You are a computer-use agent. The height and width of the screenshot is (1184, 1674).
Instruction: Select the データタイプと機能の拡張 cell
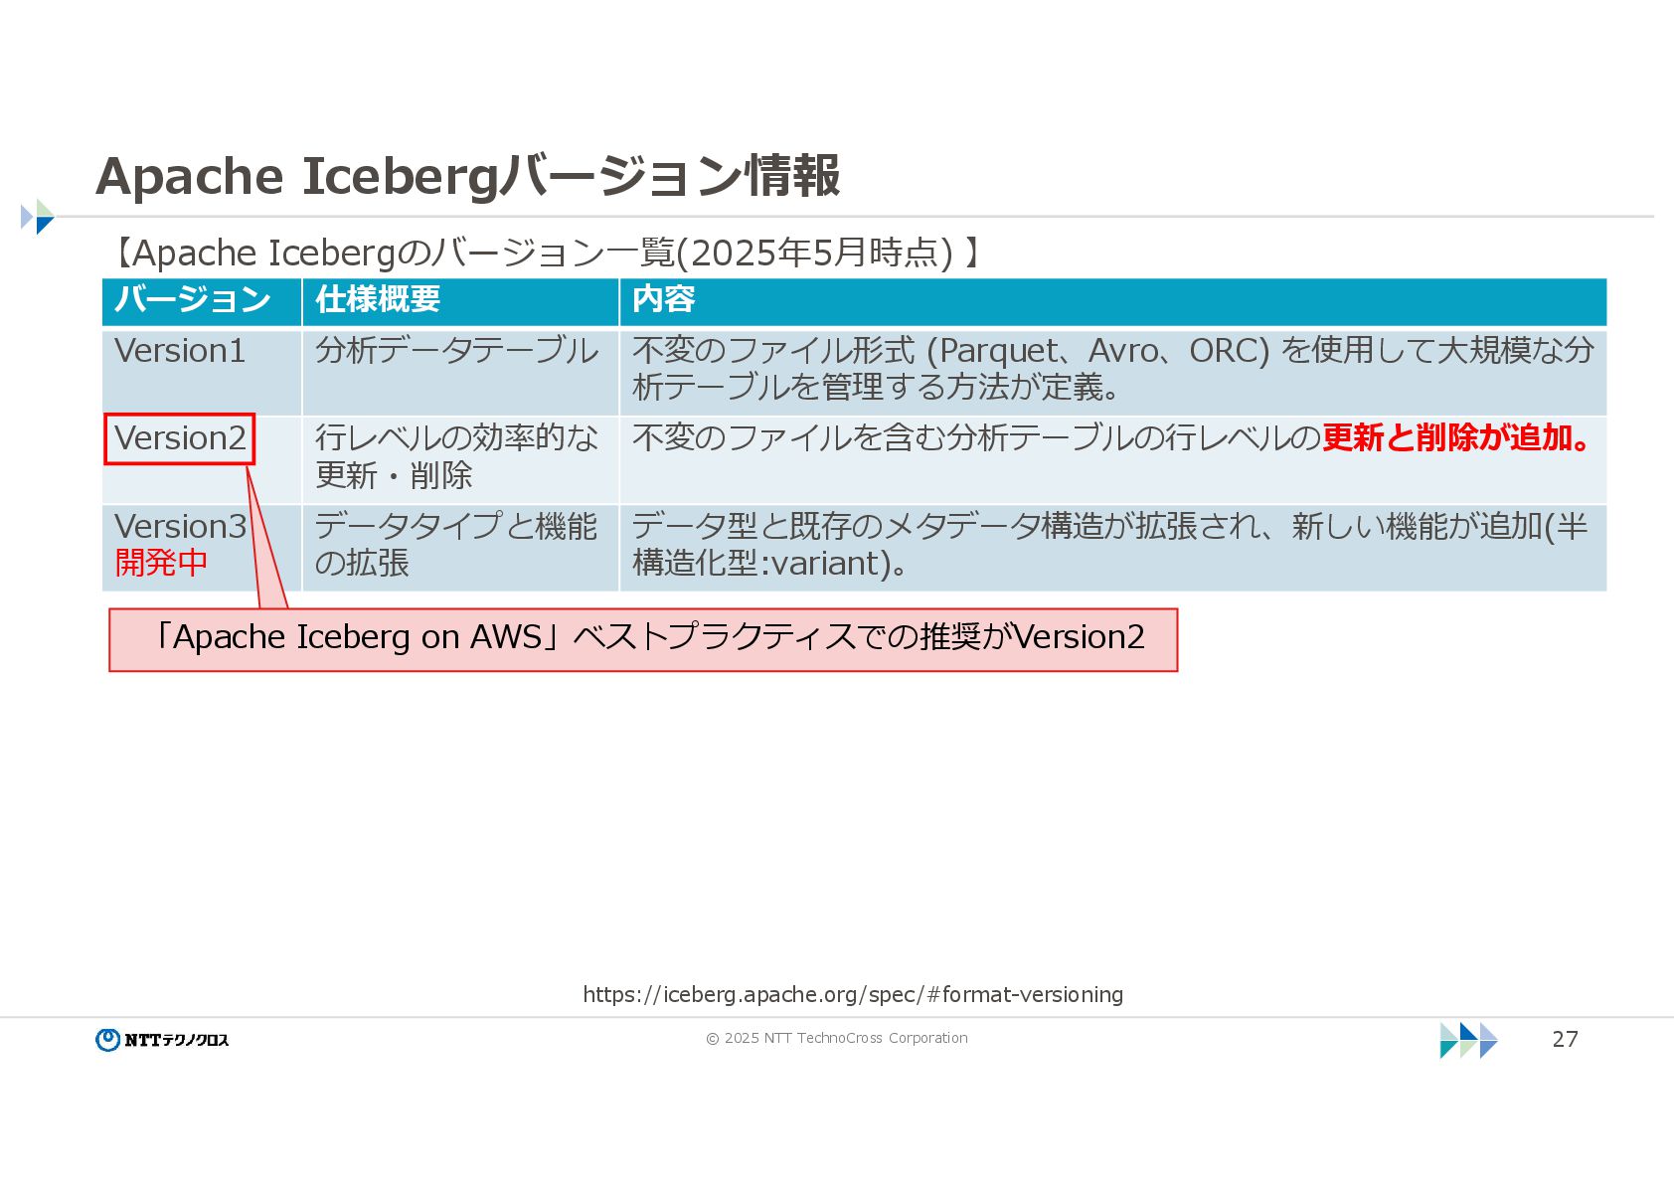pos(460,548)
